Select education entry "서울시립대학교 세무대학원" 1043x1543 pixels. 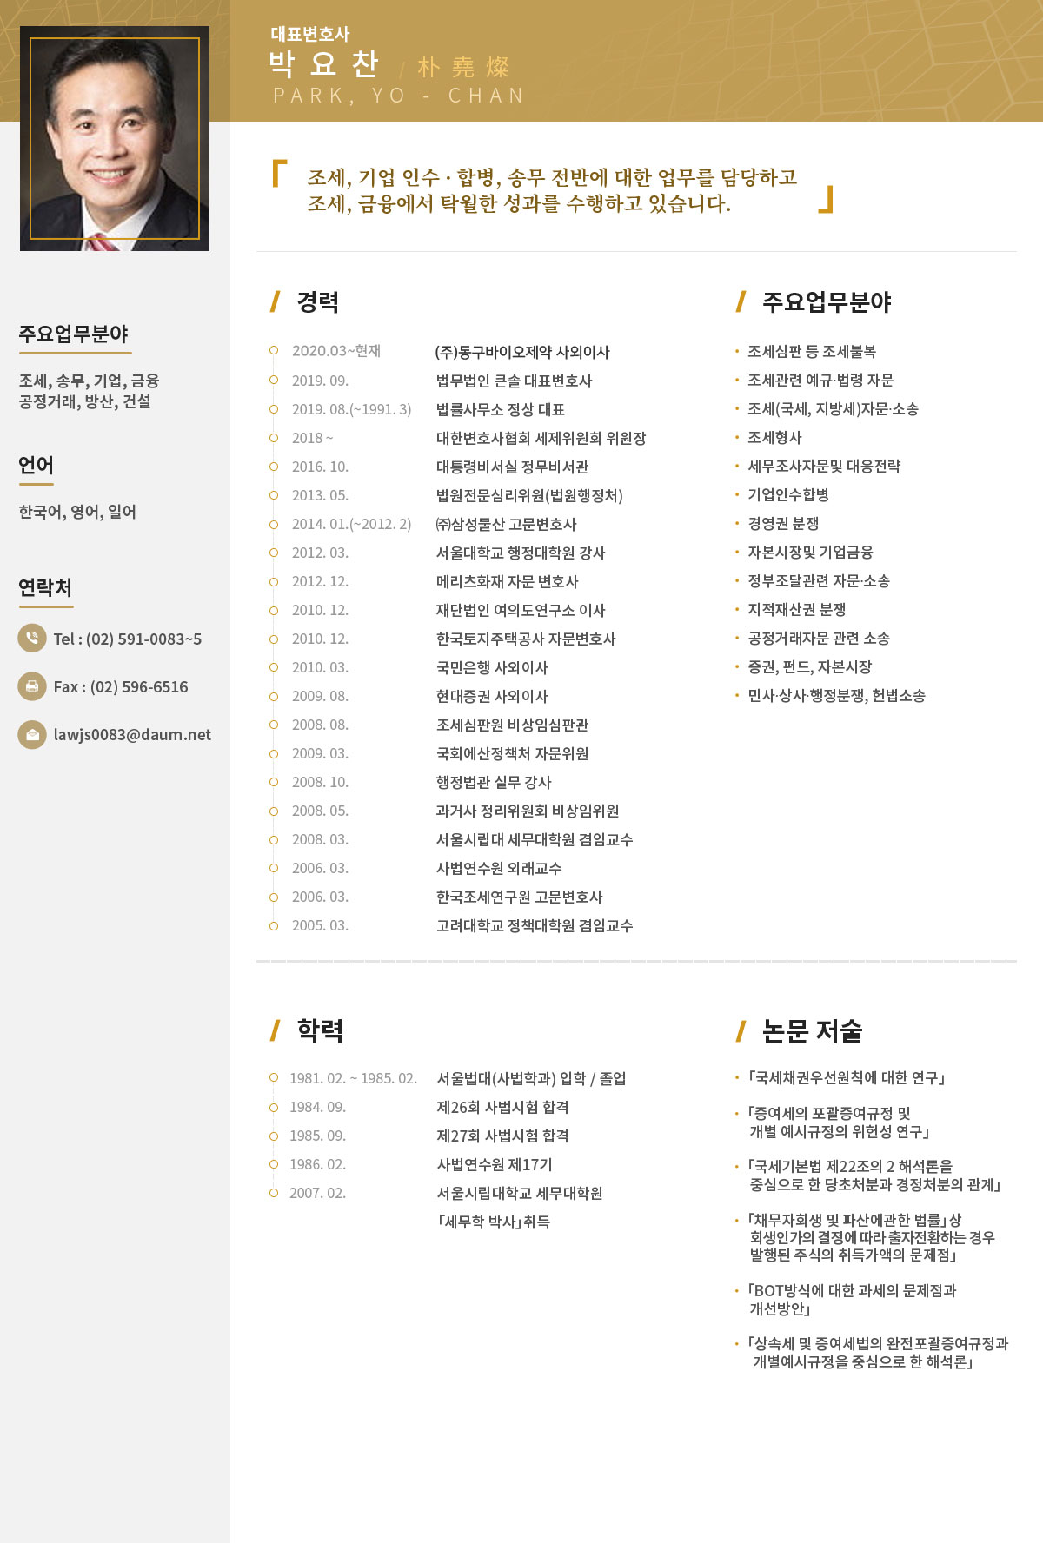520,1193
